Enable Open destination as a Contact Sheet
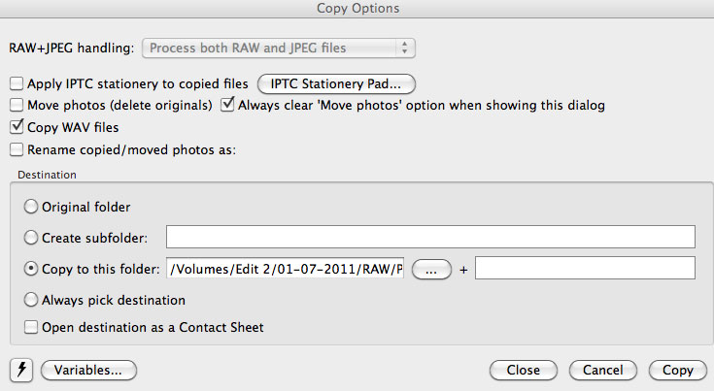714x391 pixels. point(31,327)
